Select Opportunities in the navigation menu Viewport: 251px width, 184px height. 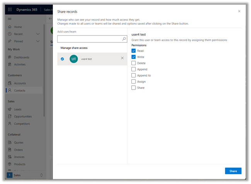[23, 116]
